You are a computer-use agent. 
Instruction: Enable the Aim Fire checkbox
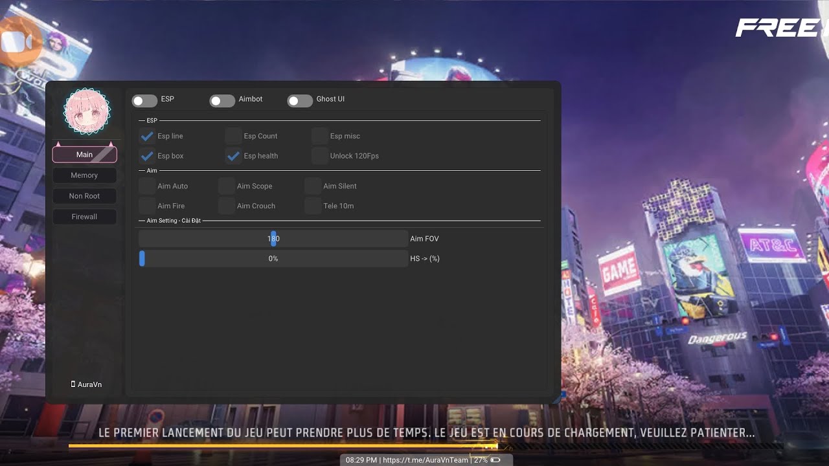coord(147,206)
